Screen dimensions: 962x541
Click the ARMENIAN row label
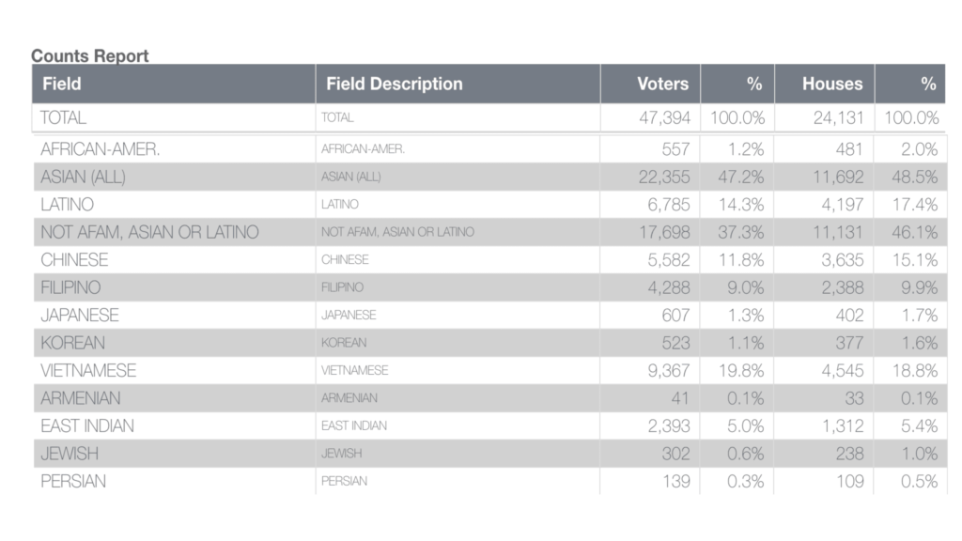pos(81,398)
